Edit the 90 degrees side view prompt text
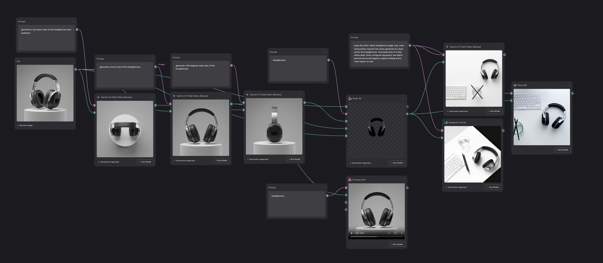This screenshot has width=603, height=263. pos(201,74)
